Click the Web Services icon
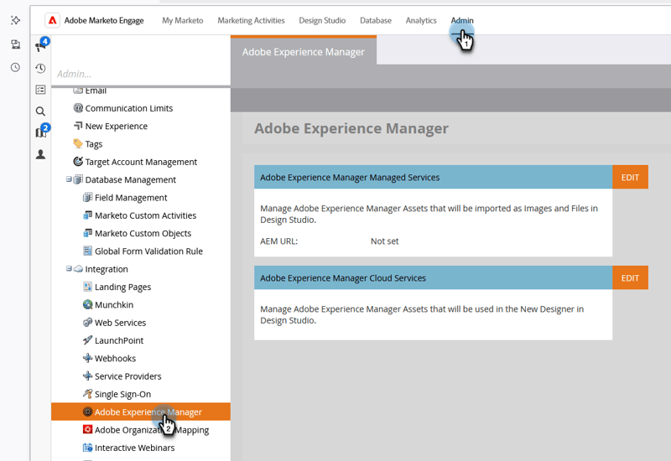Image resolution: width=671 pixels, height=461 pixels. coord(88,323)
